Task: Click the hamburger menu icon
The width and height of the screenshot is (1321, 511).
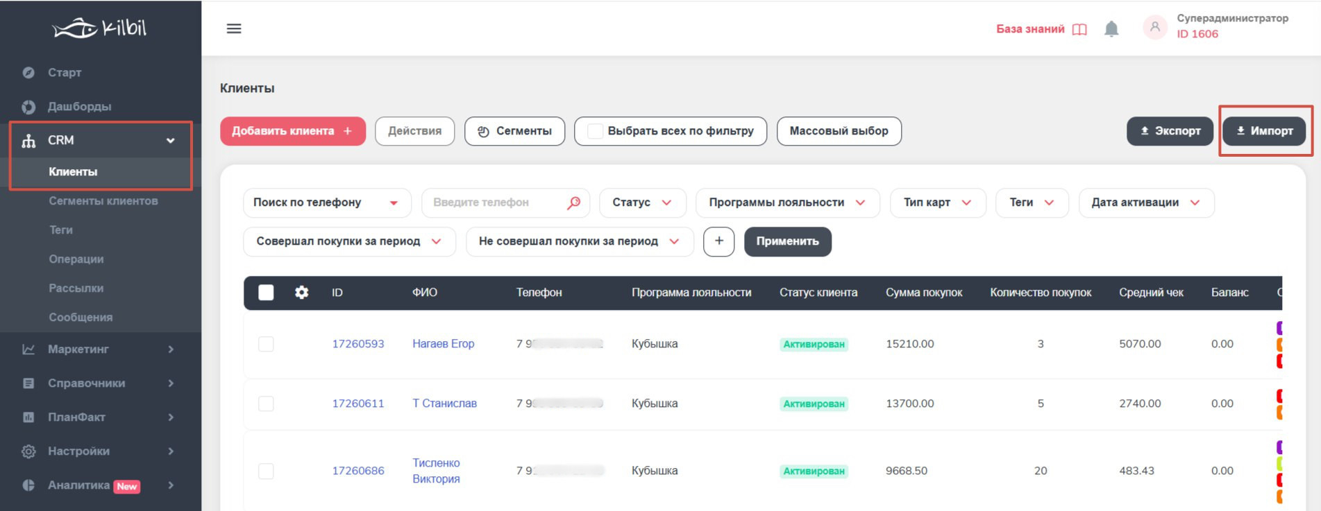Action: tap(234, 28)
